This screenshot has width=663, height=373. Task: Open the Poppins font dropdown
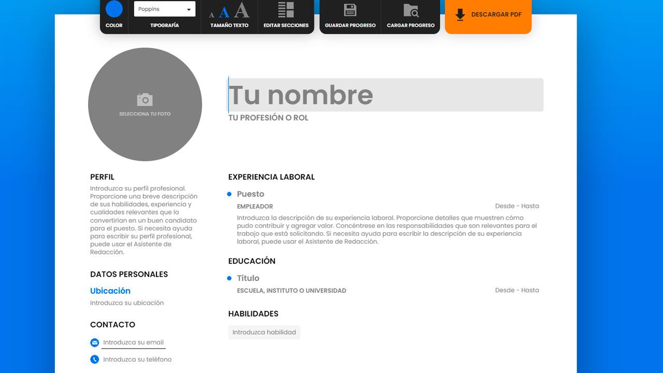[164, 9]
